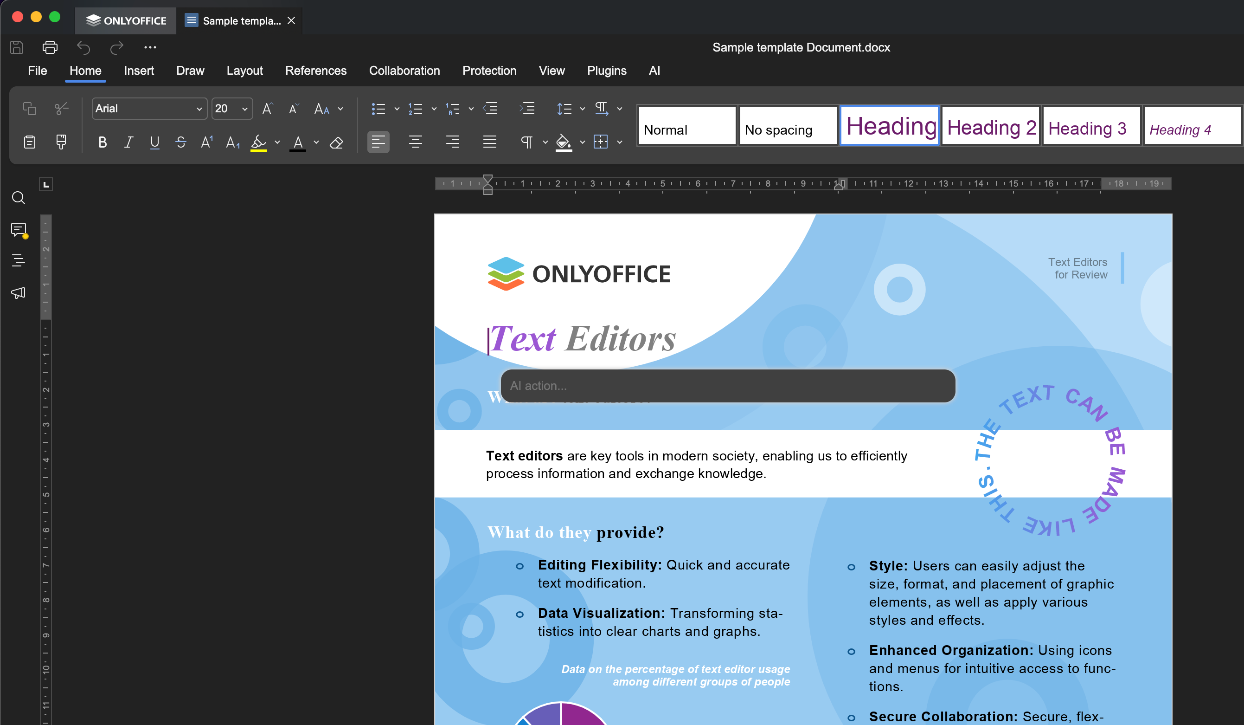Close the Sample template document tab
Image resolution: width=1244 pixels, height=725 pixels.
[x=291, y=21]
